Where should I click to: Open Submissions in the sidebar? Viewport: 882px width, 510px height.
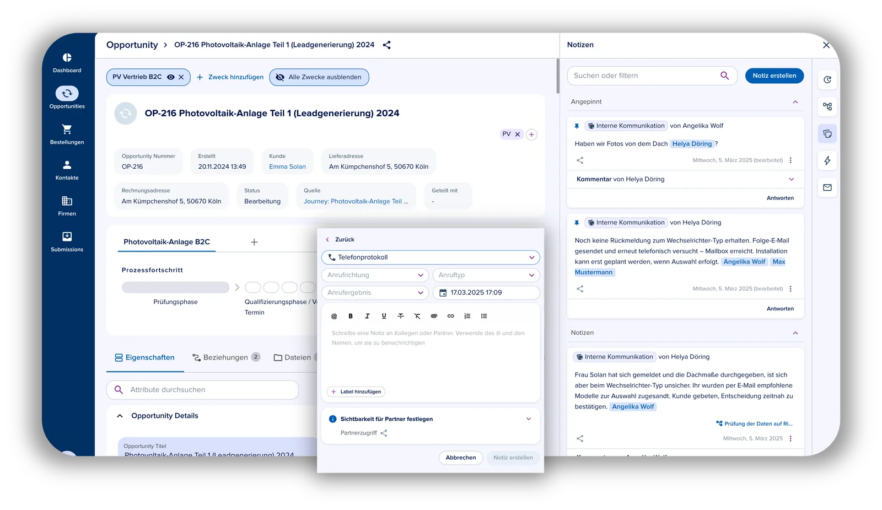67,241
